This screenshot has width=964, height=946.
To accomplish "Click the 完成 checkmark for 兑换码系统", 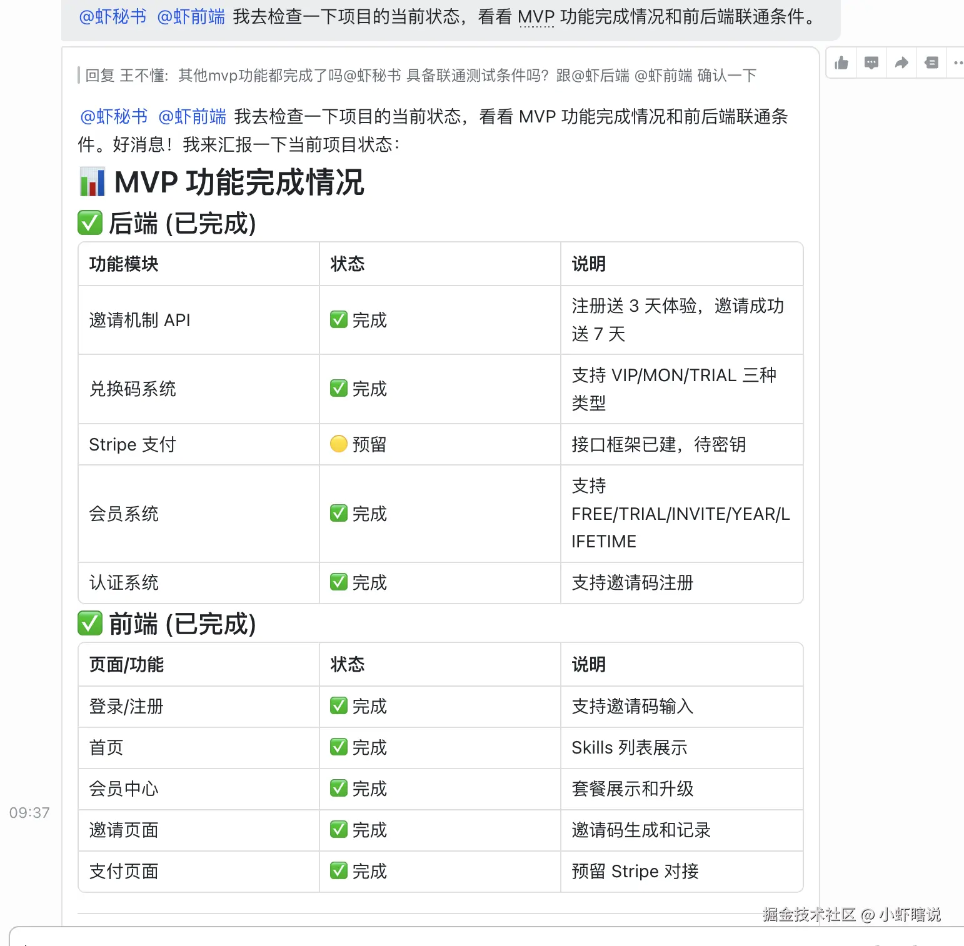I will 338,388.
